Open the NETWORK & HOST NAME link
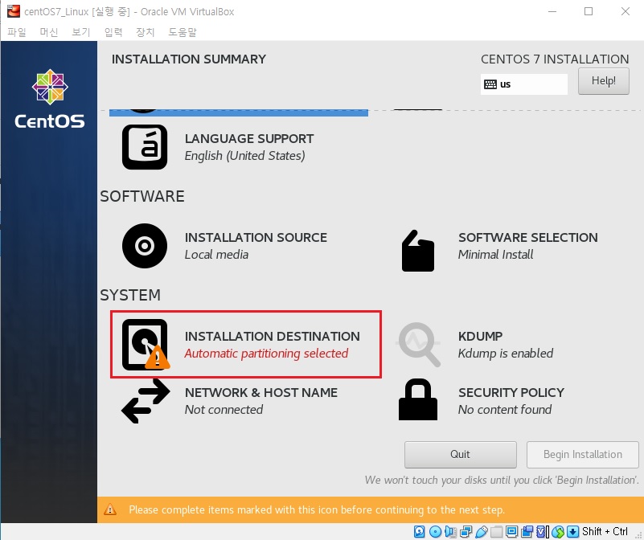Viewport: 644px width, 540px height. tap(260, 393)
